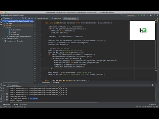The width and height of the screenshot is (159, 119).
Task: Click the tool-window toggle icon in status bar corner
Action: [1, 107]
